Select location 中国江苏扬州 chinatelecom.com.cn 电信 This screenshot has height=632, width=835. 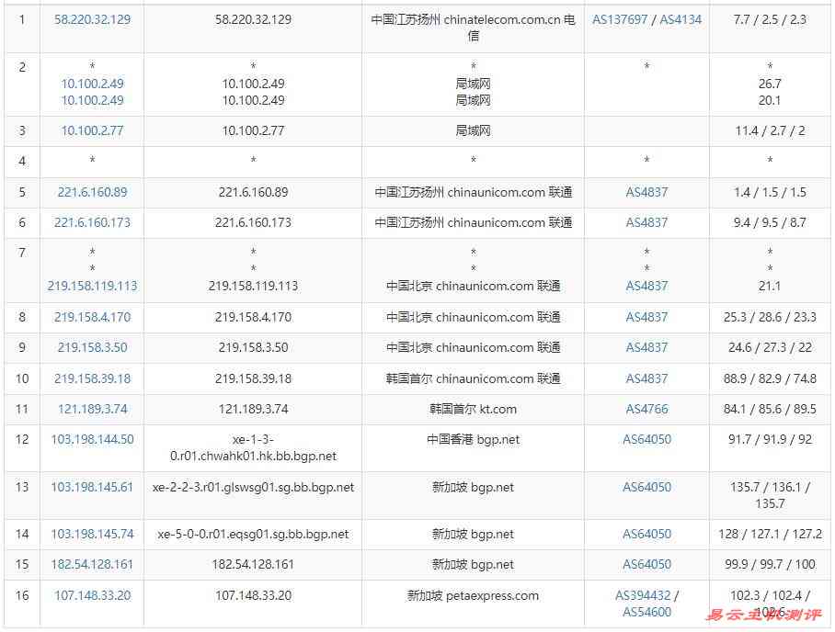pyautogui.click(x=473, y=28)
